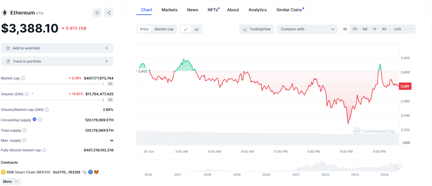
Task: Switch to candlestick chart view
Action: 197,29
